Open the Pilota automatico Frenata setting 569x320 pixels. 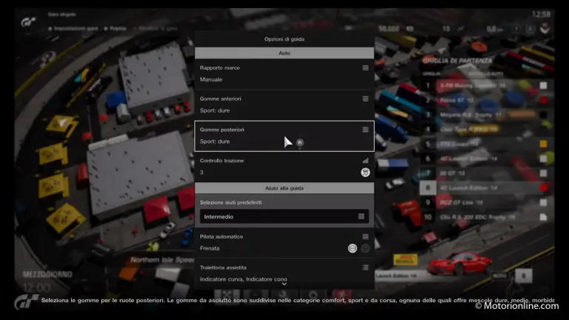pyautogui.click(x=284, y=243)
